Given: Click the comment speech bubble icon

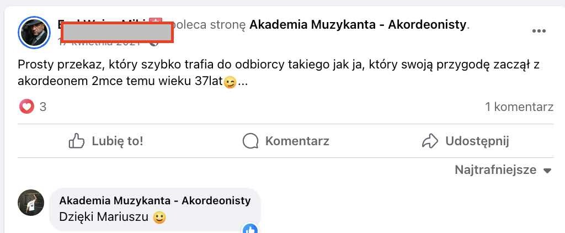Looking at the screenshot, I should click(250, 141).
